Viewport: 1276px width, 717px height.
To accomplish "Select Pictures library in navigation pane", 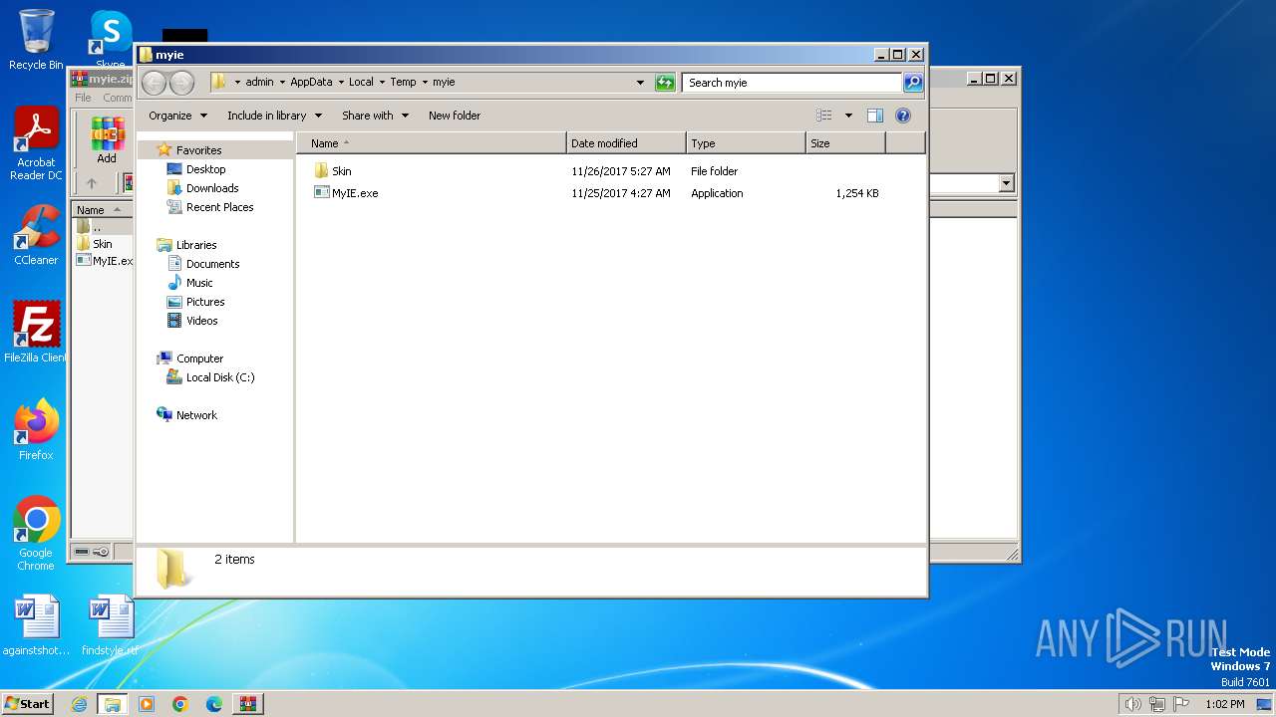I will [205, 302].
